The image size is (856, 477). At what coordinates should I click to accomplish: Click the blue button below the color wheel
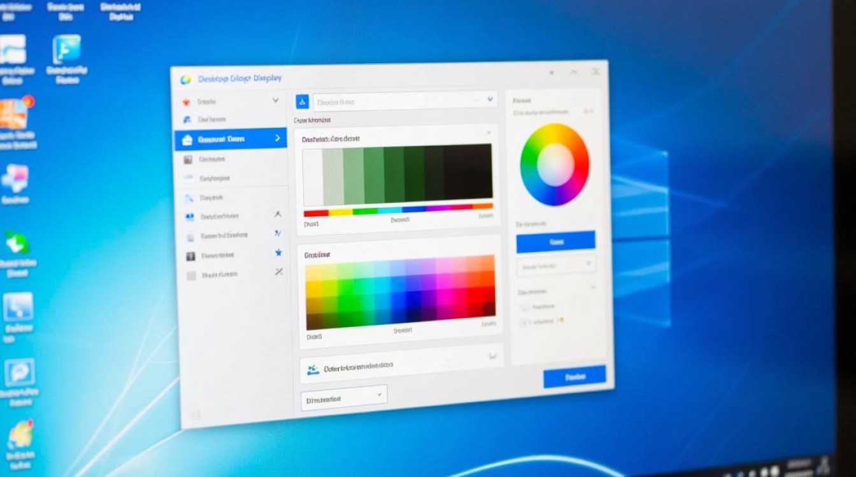[x=555, y=241]
